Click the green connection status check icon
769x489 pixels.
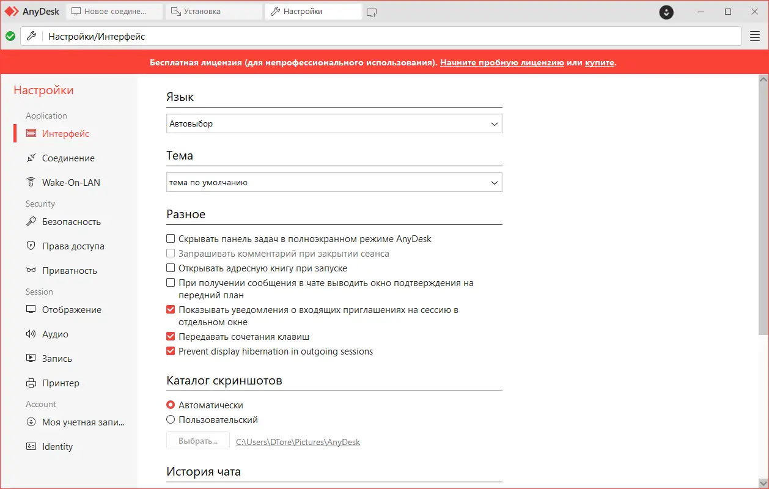(x=10, y=36)
